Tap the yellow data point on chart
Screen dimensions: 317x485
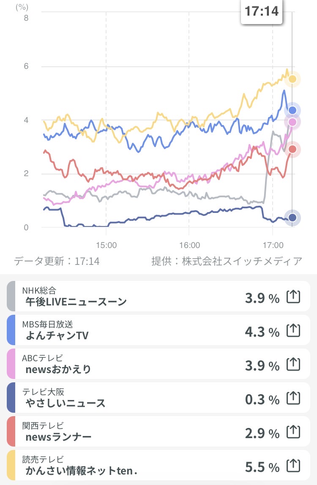pyautogui.click(x=292, y=79)
